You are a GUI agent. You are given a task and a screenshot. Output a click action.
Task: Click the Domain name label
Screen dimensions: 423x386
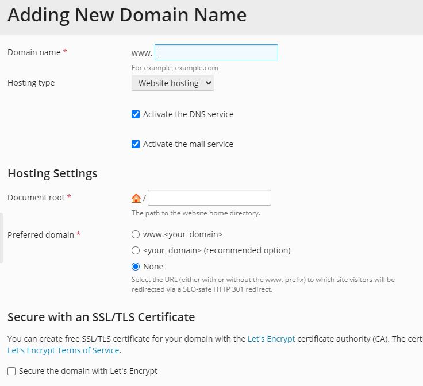click(x=34, y=52)
